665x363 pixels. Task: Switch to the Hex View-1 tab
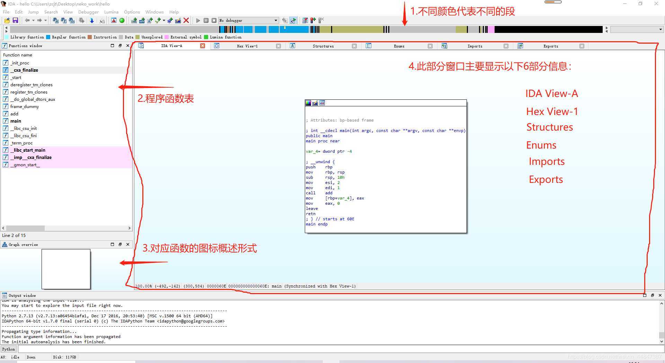coord(247,46)
